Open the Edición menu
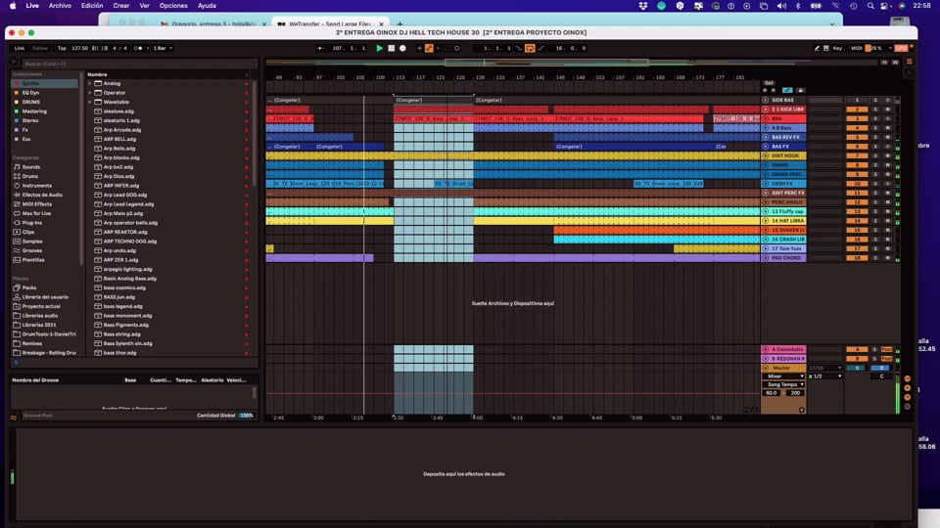The width and height of the screenshot is (940, 528). pos(92,6)
